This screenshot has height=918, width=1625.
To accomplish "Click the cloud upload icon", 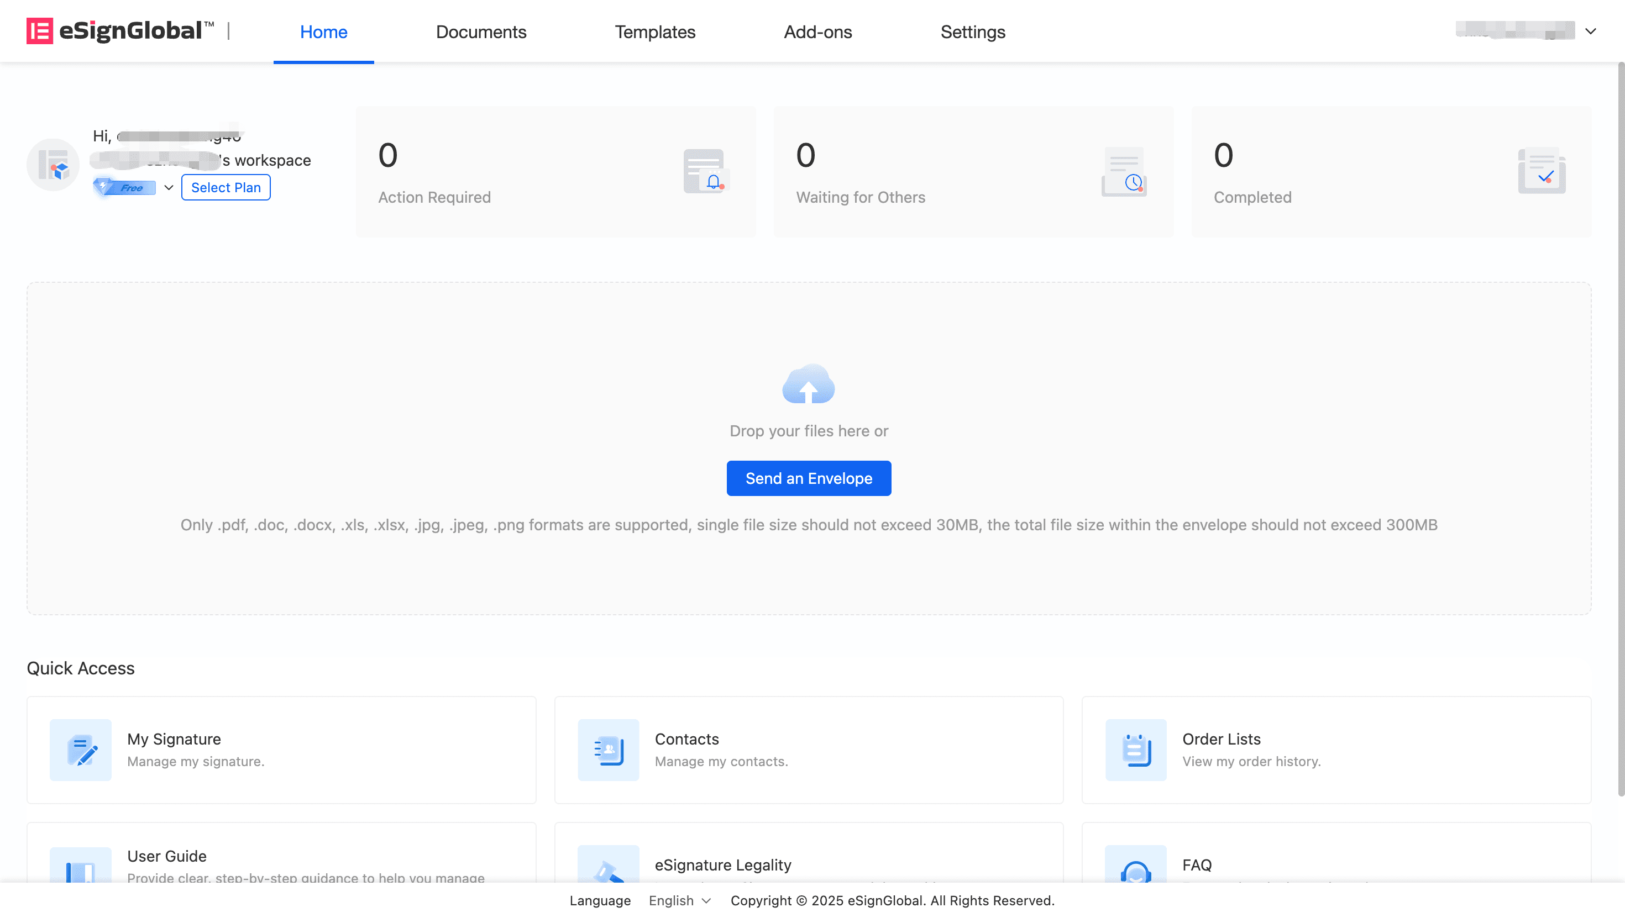I will point(808,384).
